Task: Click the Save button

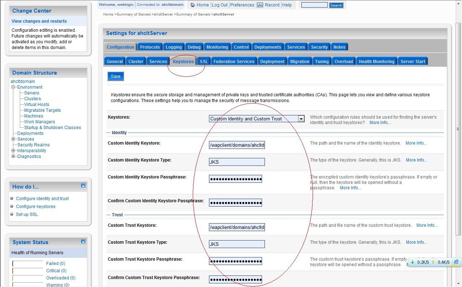Action: tap(115, 76)
